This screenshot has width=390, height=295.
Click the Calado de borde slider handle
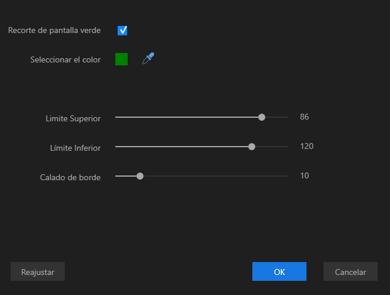[x=140, y=176]
